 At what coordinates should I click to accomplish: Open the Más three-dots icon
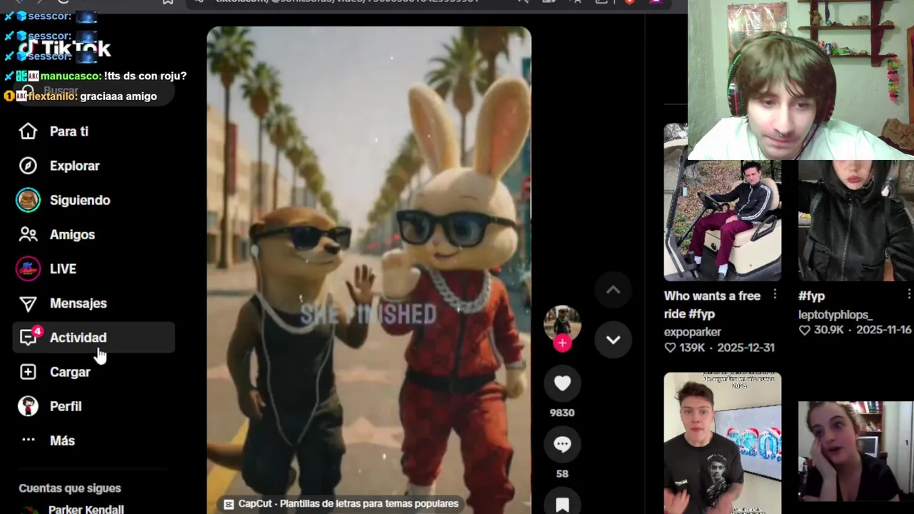pos(28,440)
